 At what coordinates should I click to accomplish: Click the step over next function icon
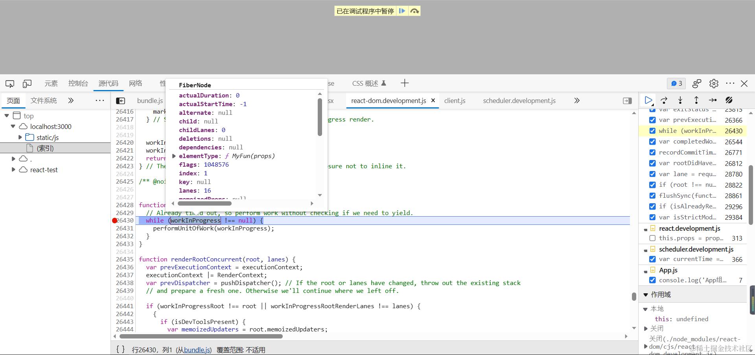tap(664, 100)
